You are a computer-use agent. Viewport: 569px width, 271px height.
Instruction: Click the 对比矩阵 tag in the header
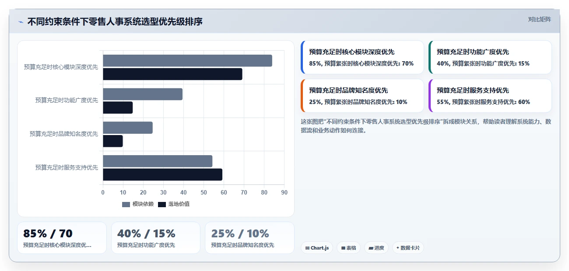pos(539,19)
